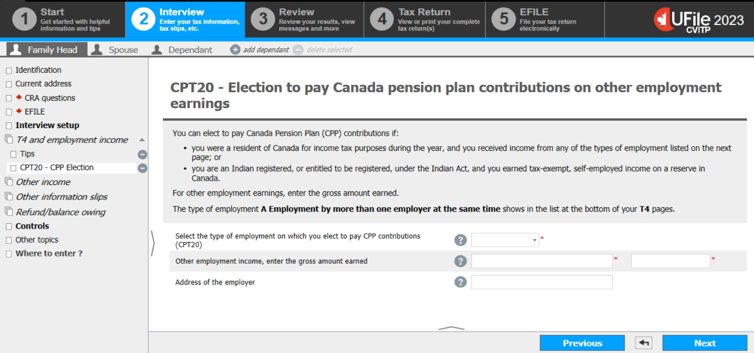Open help for Address of the employer
The width and height of the screenshot is (754, 353).
pos(461,282)
